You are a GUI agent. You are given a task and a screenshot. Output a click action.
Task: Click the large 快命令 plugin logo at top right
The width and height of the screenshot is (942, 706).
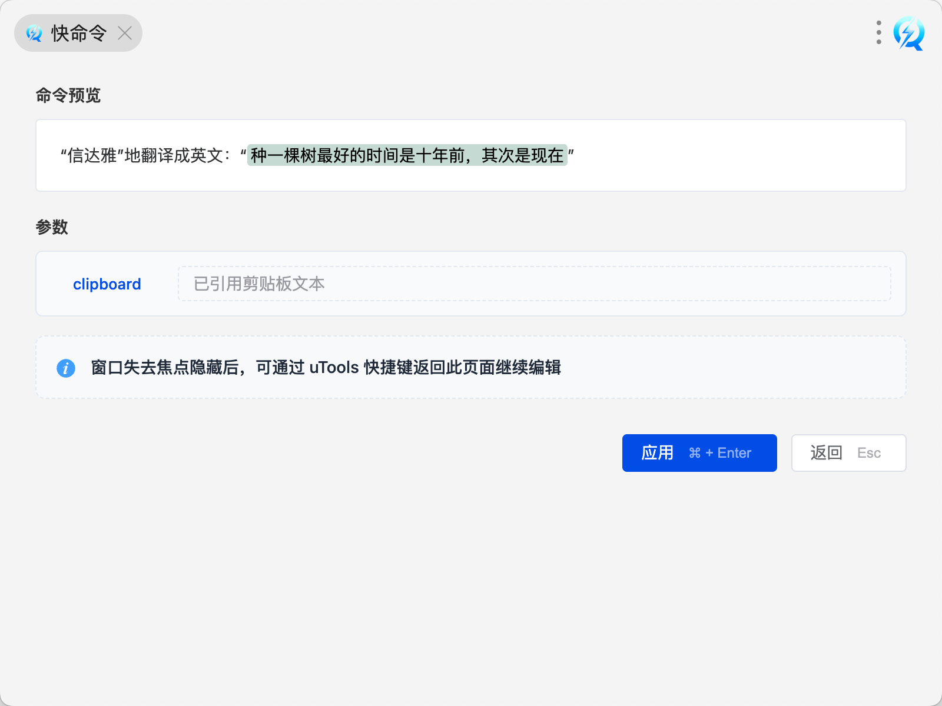(x=908, y=33)
